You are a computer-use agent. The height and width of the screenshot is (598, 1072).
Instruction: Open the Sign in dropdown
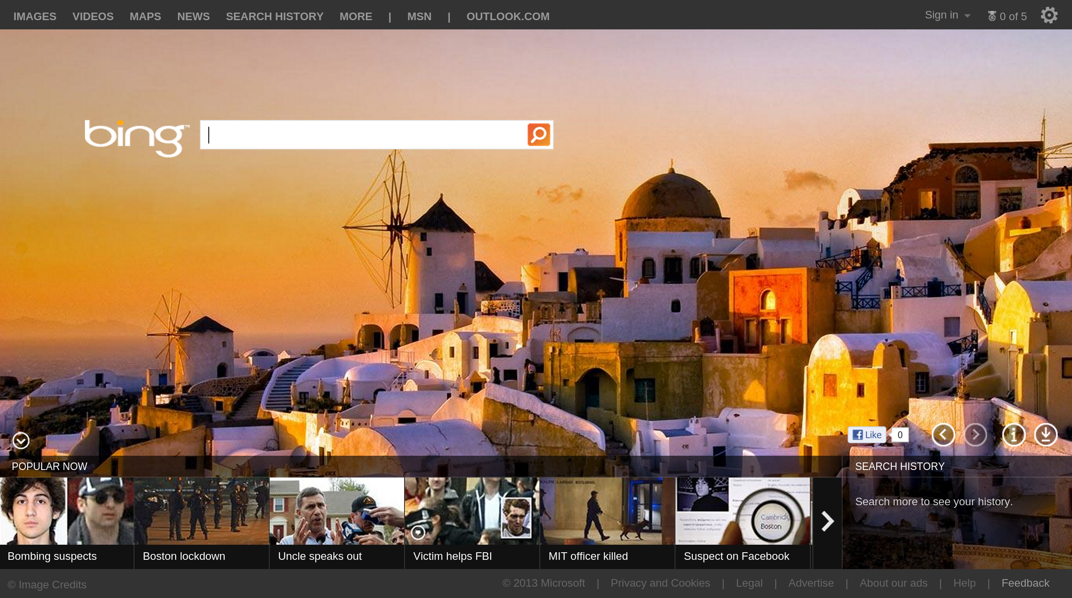947,15
